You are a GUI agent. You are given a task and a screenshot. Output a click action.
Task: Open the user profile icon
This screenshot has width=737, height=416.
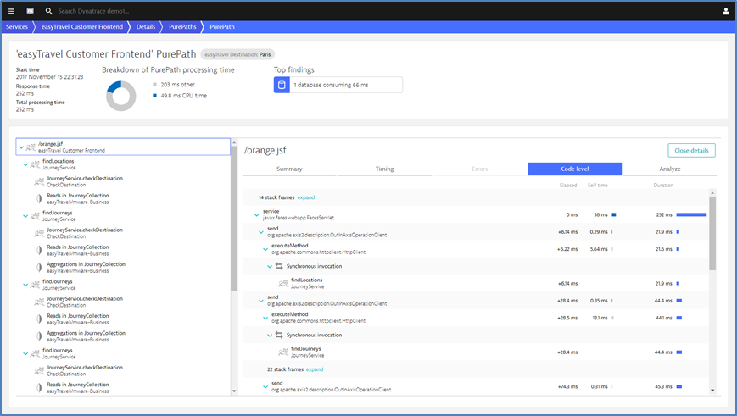point(726,11)
